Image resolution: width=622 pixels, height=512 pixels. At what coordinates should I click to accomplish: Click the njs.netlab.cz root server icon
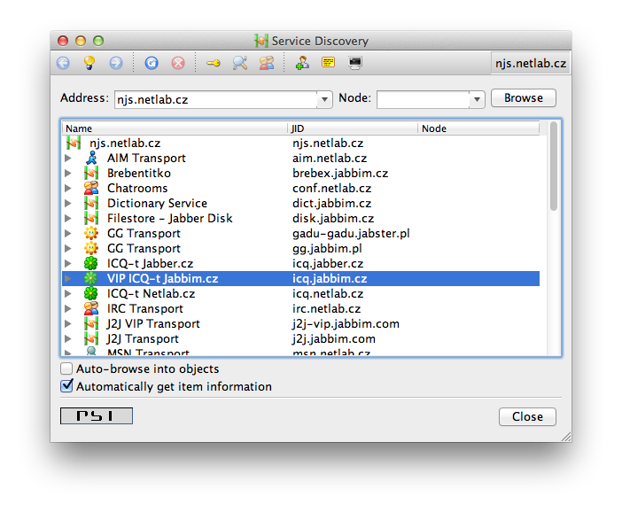[74, 143]
